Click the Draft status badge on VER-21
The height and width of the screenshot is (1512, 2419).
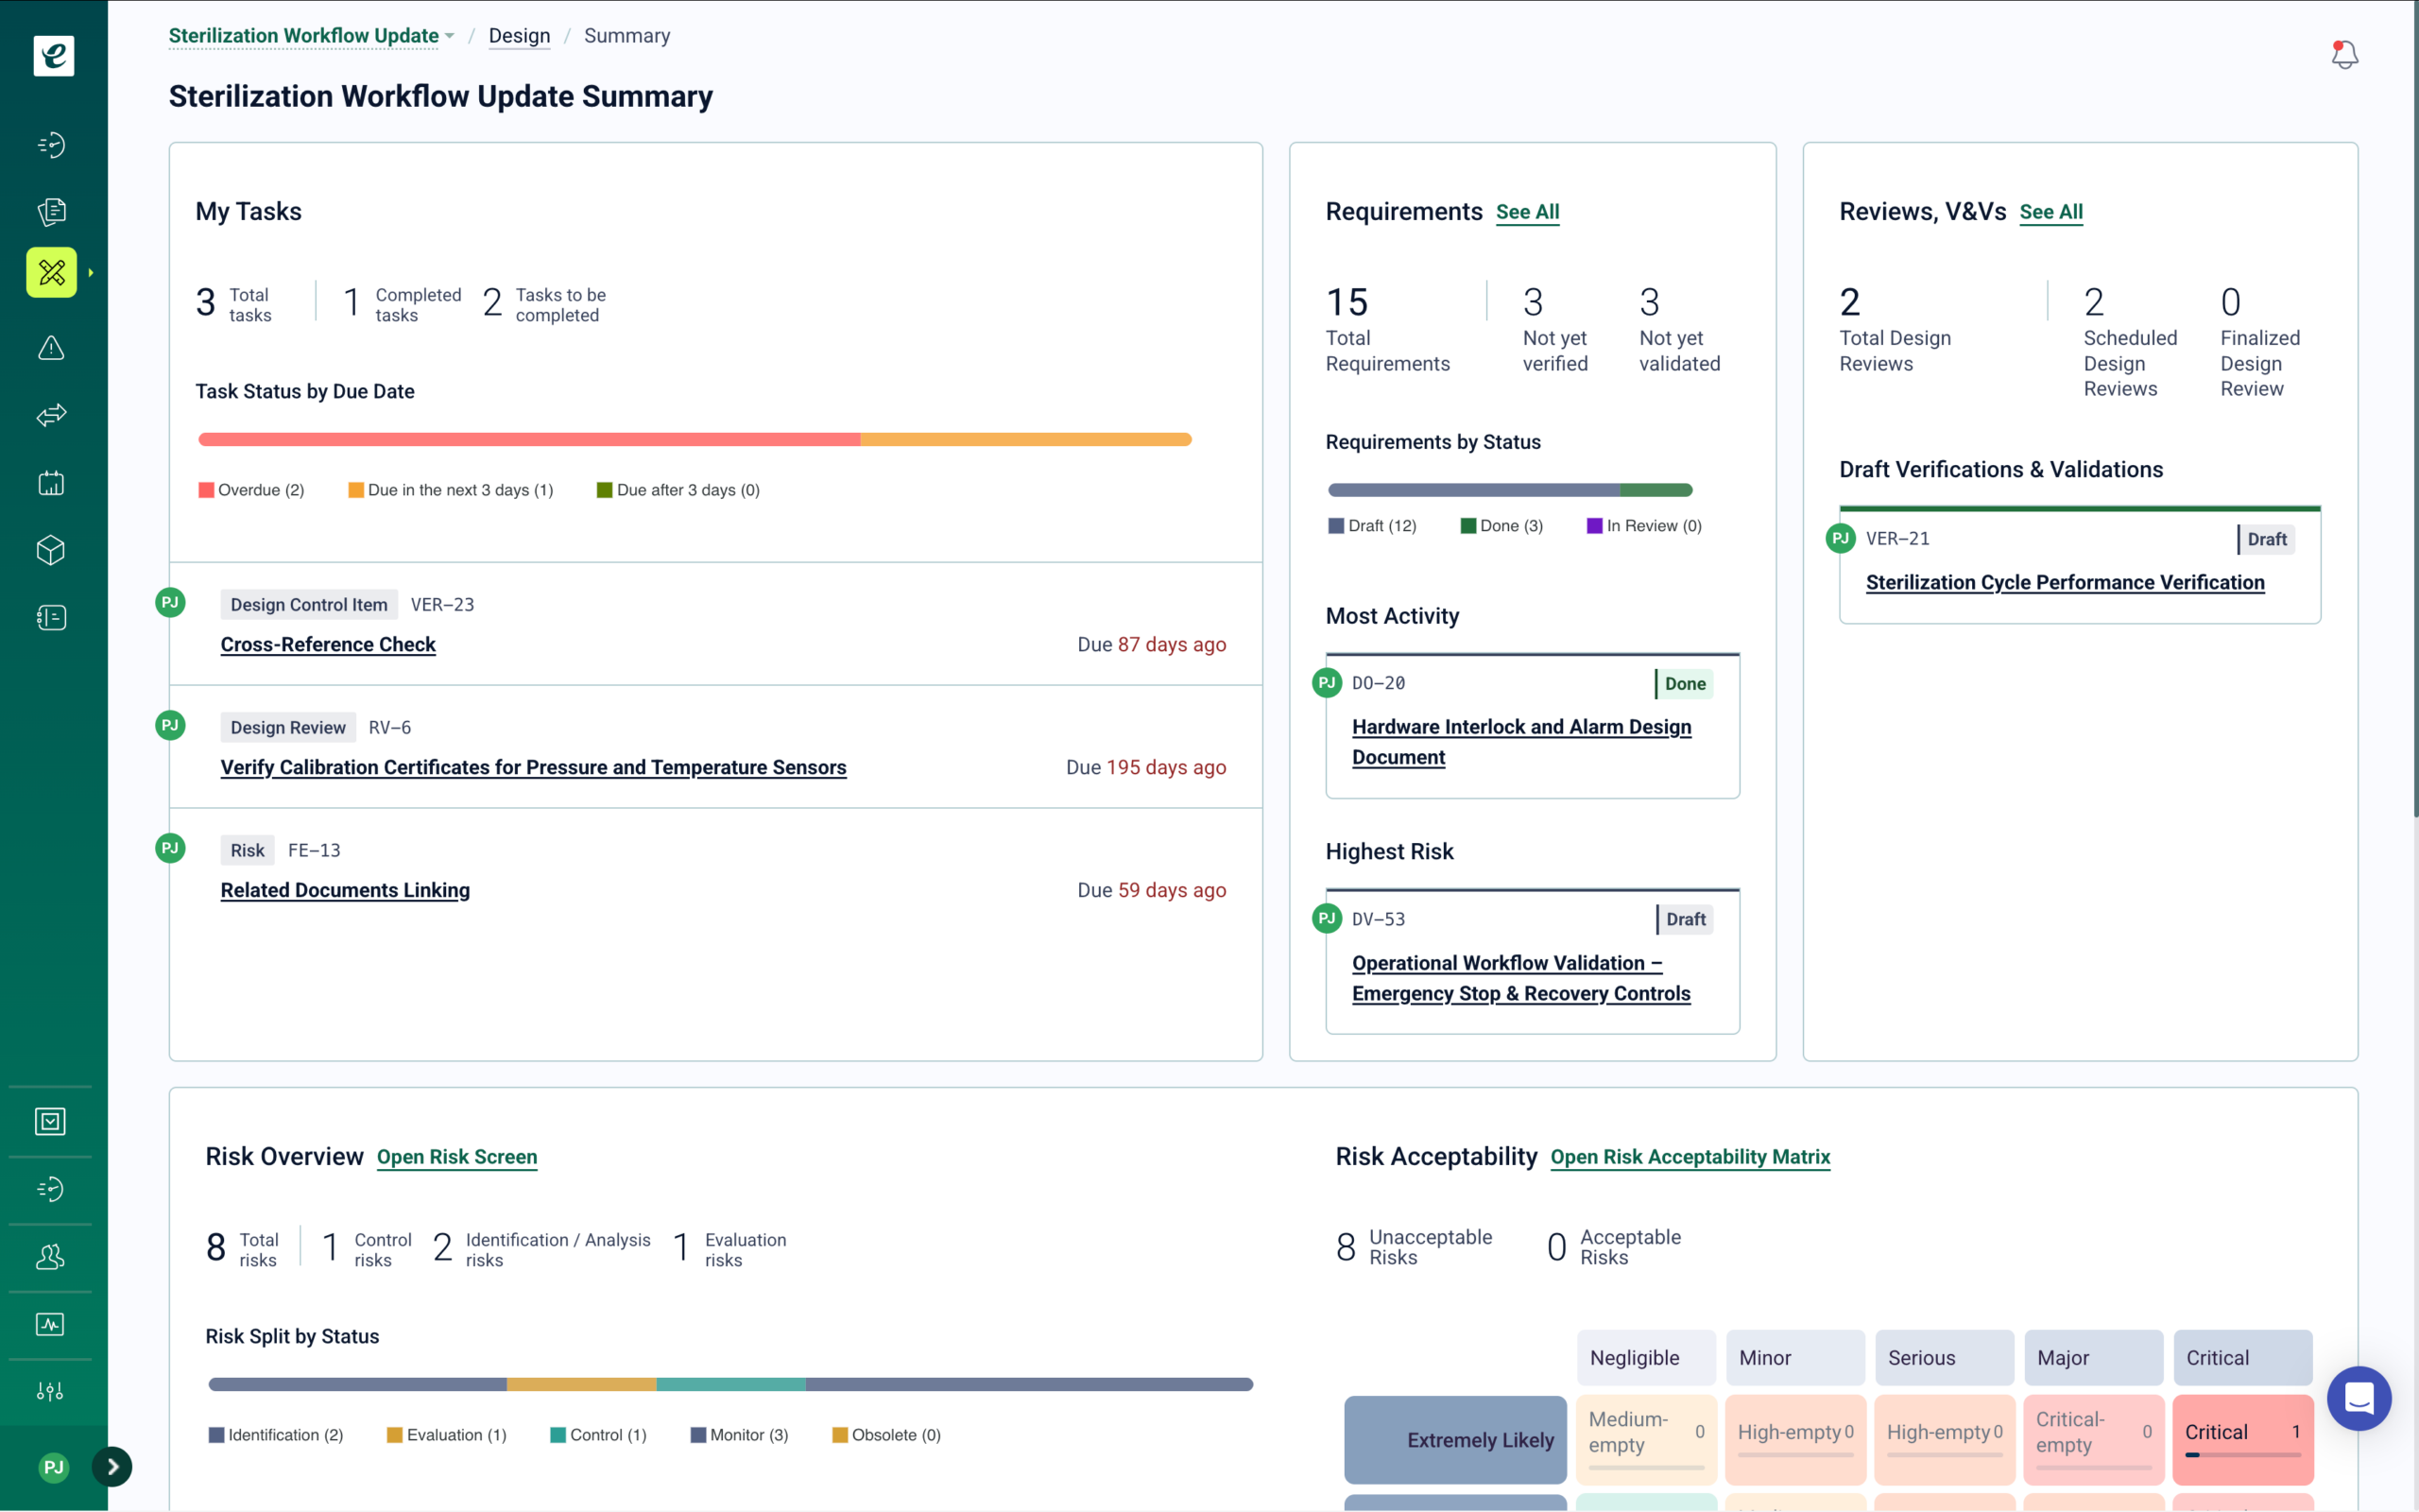2265,539
